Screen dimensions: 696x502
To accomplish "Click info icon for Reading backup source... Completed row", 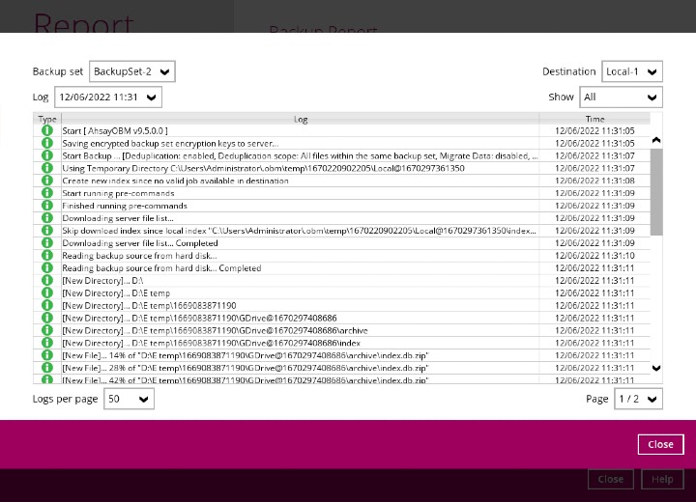I will [x=47, y=267].
